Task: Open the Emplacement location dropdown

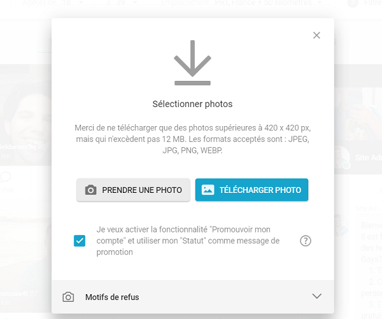Action: (x=241, y=3)
